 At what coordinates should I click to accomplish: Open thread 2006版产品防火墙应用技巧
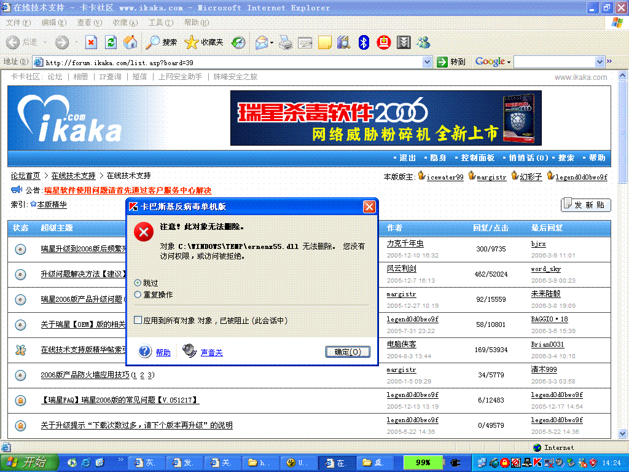(85, 375)
